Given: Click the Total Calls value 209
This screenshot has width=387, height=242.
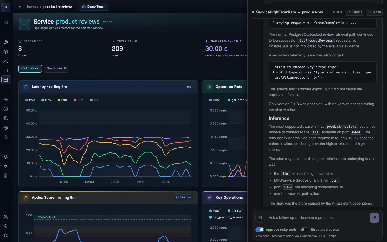Looking at the screenshot, I should pyautogui.click(x=117, y=49).
